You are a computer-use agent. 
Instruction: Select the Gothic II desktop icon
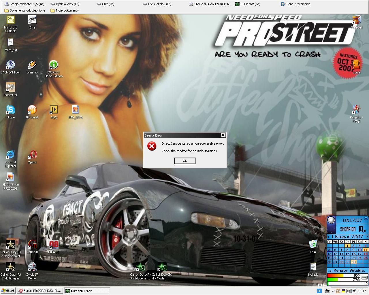pos(32,247)
